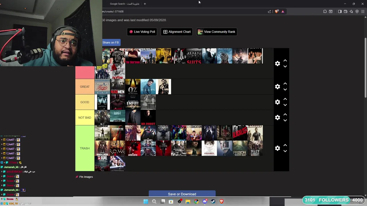The width and height of the screenshot is (367, 206).
Task: Open Chrome from the taskbar
Action: tap(196, 201)
